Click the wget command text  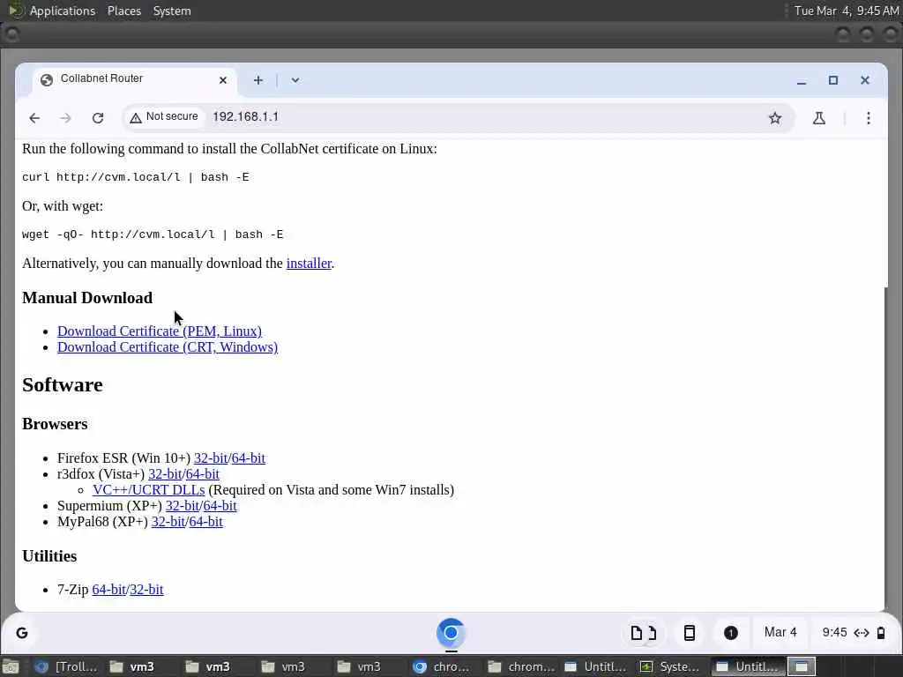[153, 234]
